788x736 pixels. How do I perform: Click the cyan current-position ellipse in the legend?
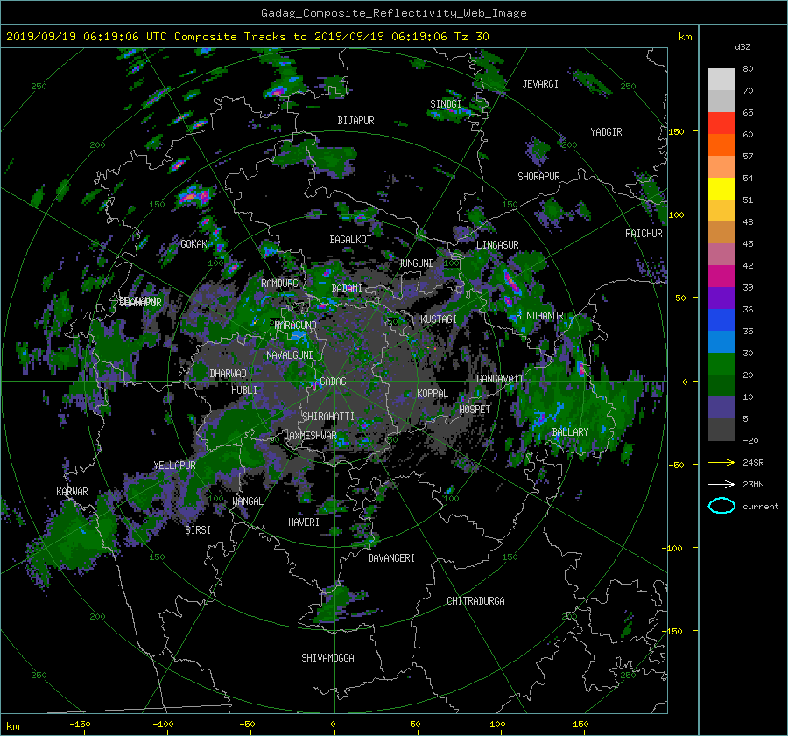721,506
